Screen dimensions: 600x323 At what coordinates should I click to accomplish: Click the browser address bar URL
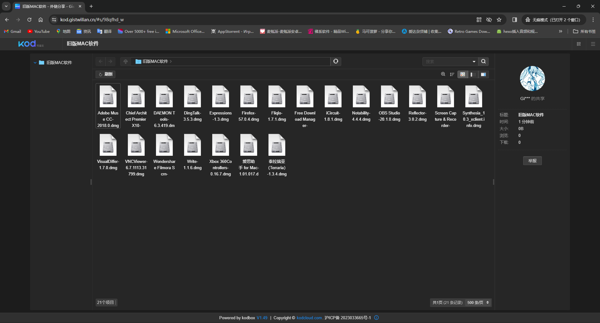click(92, 20)
